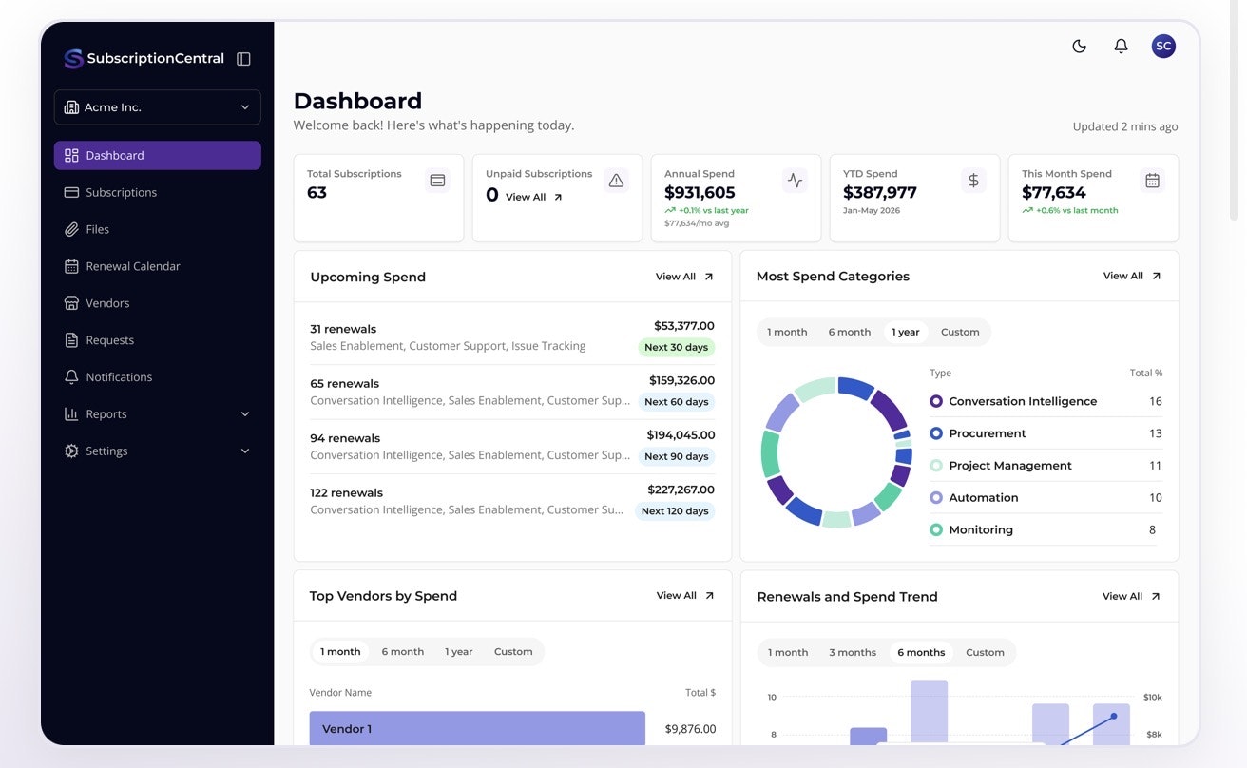Navigate to Renewal Calendar
1247x768 pixels.
158,266
